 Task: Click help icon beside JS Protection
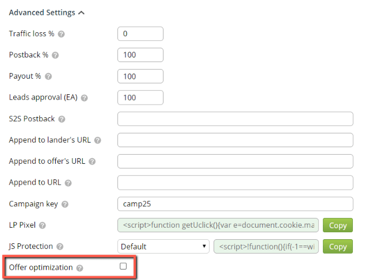(x=60, y=247)
